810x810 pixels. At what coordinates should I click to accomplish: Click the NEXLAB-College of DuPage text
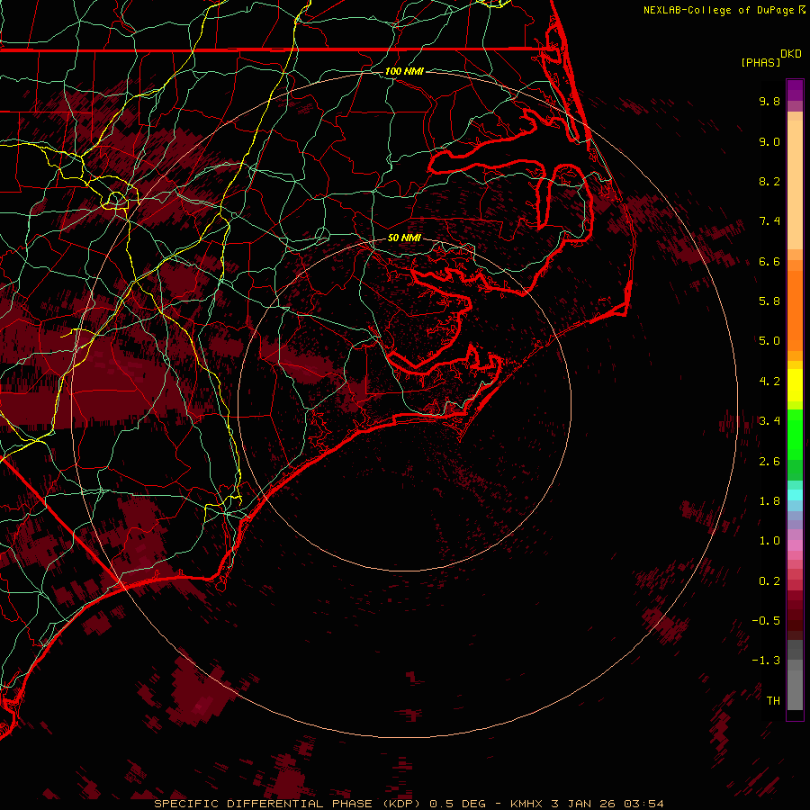[718, 10]
